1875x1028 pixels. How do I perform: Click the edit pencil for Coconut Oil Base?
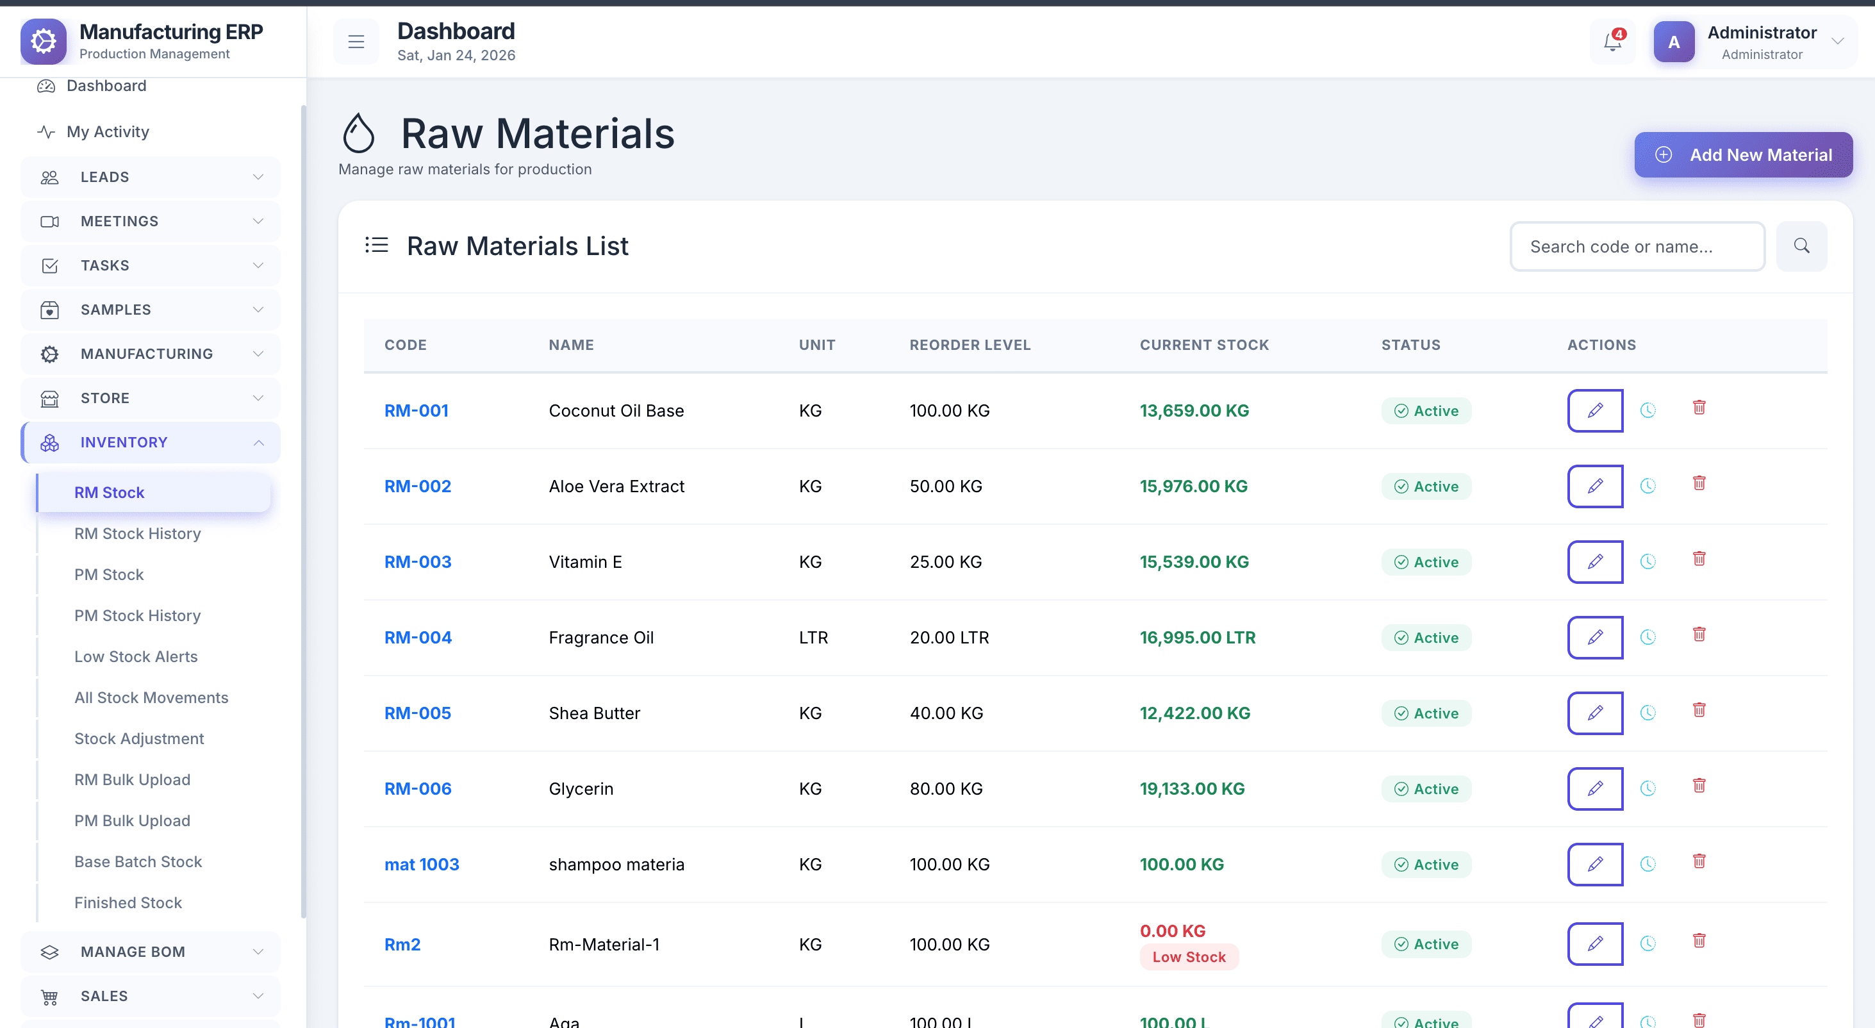(x=1595, y=411)
